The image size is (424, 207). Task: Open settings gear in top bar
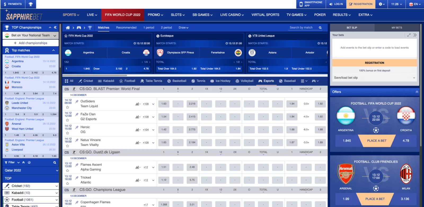382,4
